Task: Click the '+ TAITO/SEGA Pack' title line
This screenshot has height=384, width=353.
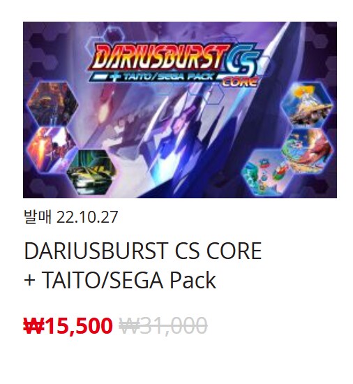Action: (120, 280)
